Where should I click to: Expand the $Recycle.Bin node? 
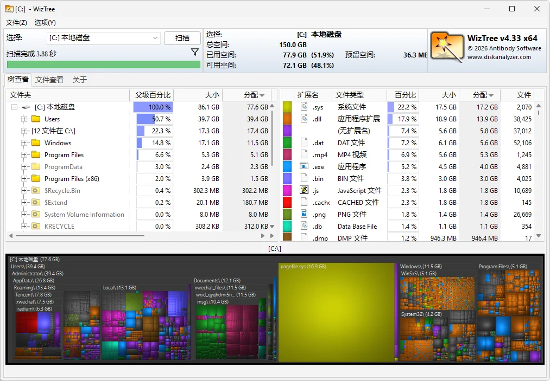24,191
